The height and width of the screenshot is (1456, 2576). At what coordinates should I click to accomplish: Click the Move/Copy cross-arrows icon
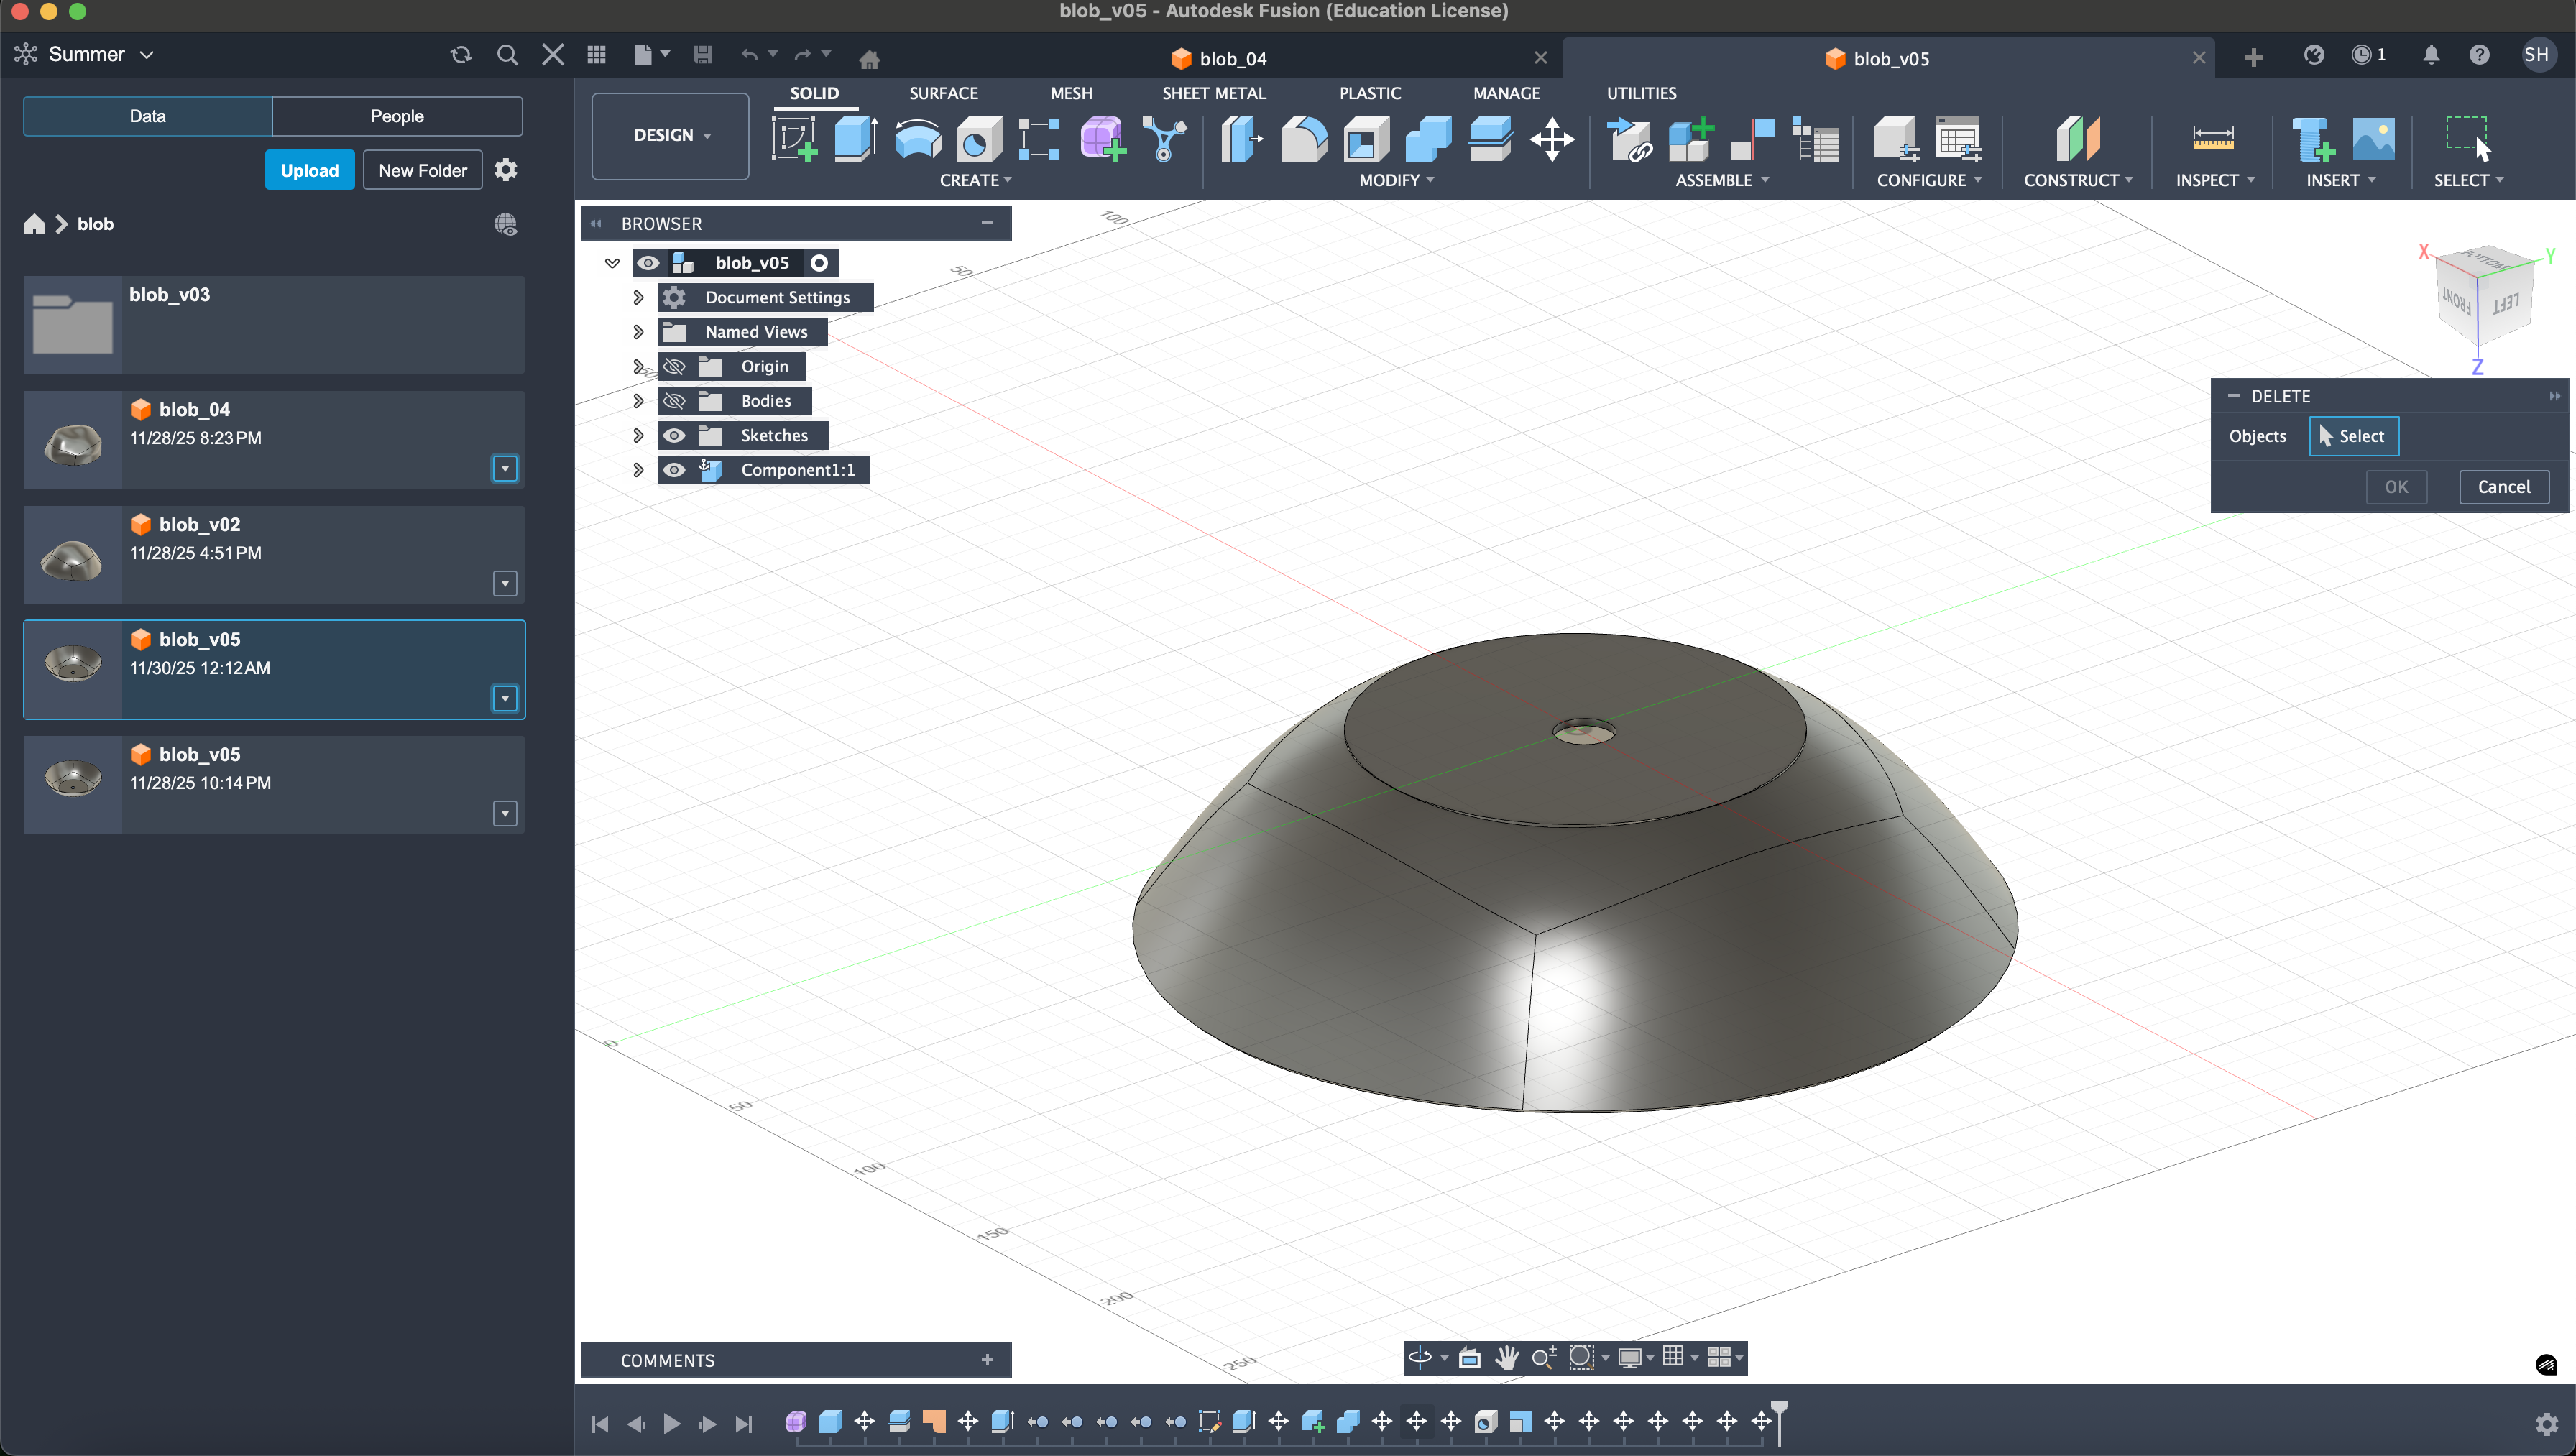(1552, 139)
